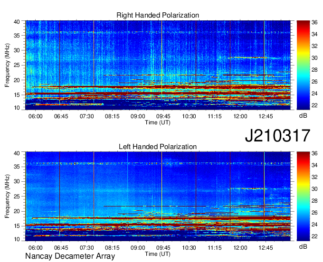
Task: Select the J210317 observation label
Action: pyautogui.click(x=277, y=136)
